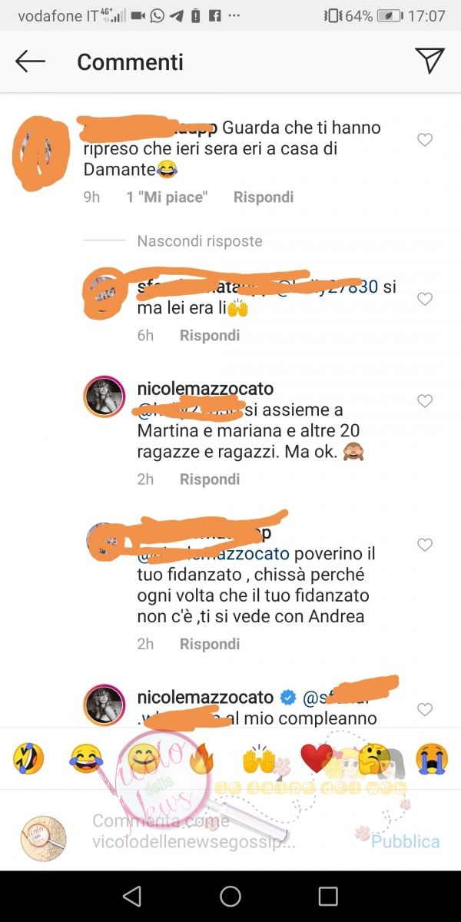Screen dimensions: 461x922
Task: Collapse replies with Nascondi risposte
Action: coord(200,241)
